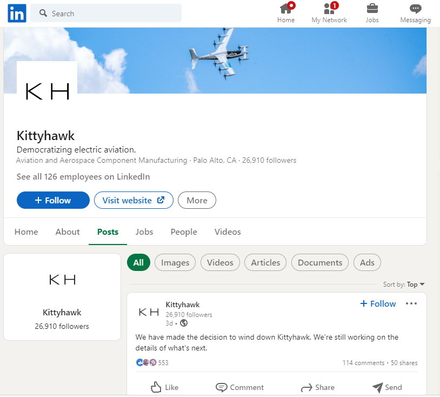Filter posts by Videos chip
This screenshot has width=440, height=397.
pyautogui.click(x=221, y=262)
